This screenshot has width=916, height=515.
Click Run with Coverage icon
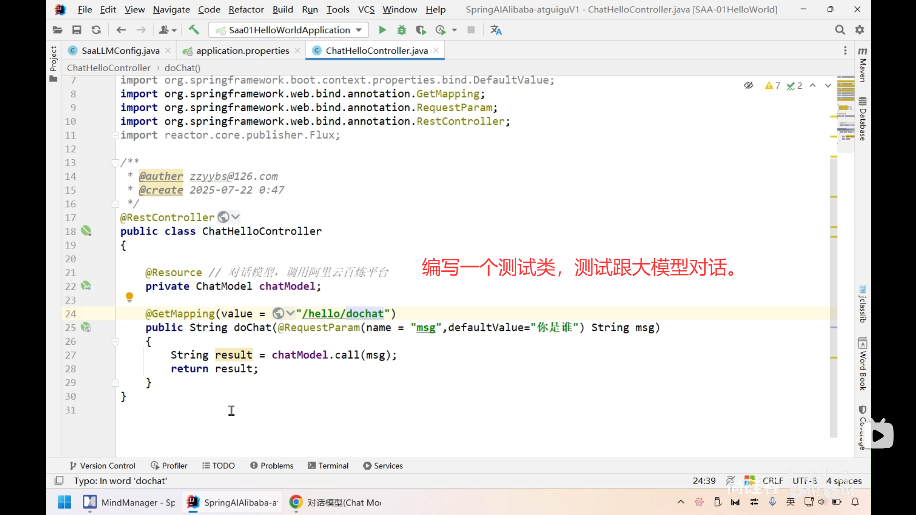point(421,30)
